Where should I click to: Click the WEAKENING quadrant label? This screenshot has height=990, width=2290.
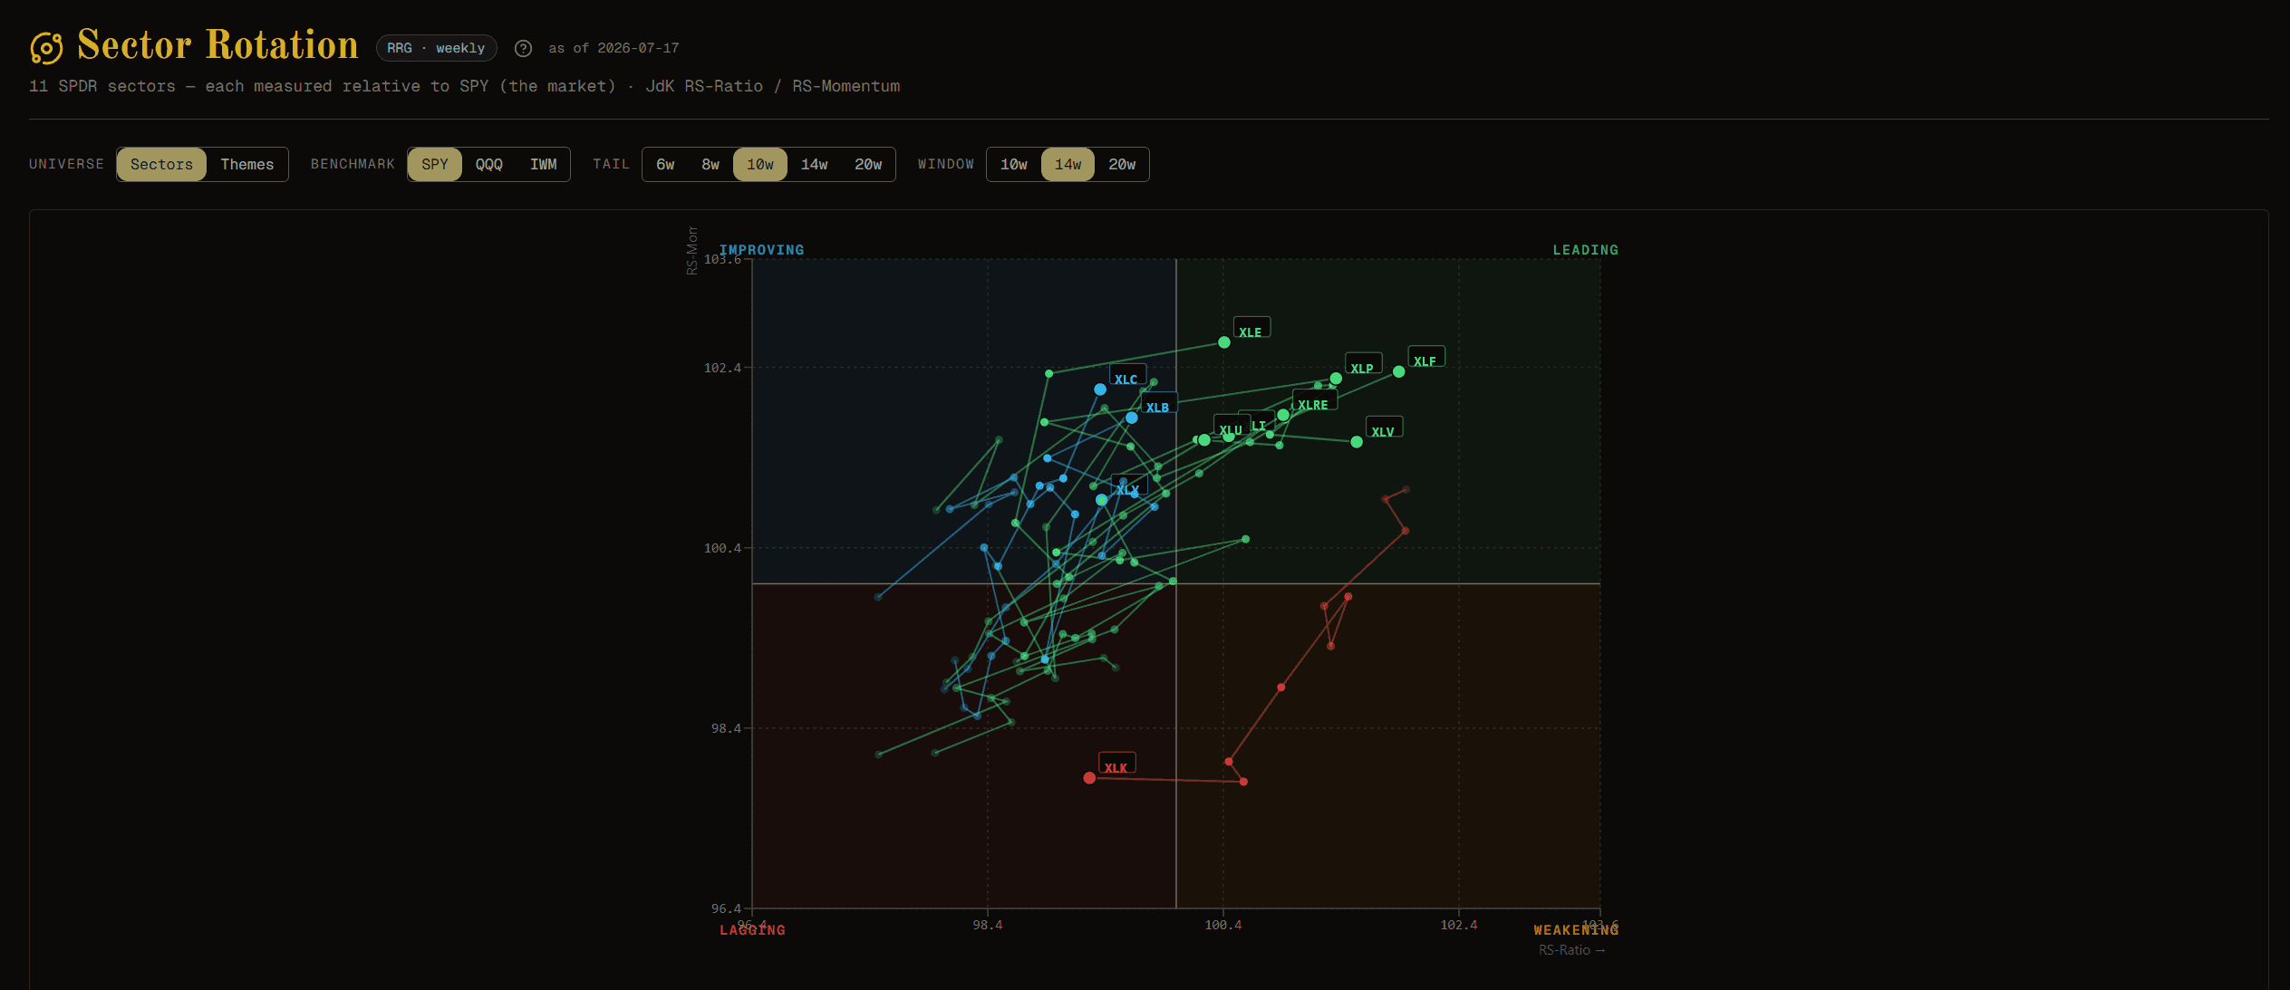click(x=1576, y=930)
